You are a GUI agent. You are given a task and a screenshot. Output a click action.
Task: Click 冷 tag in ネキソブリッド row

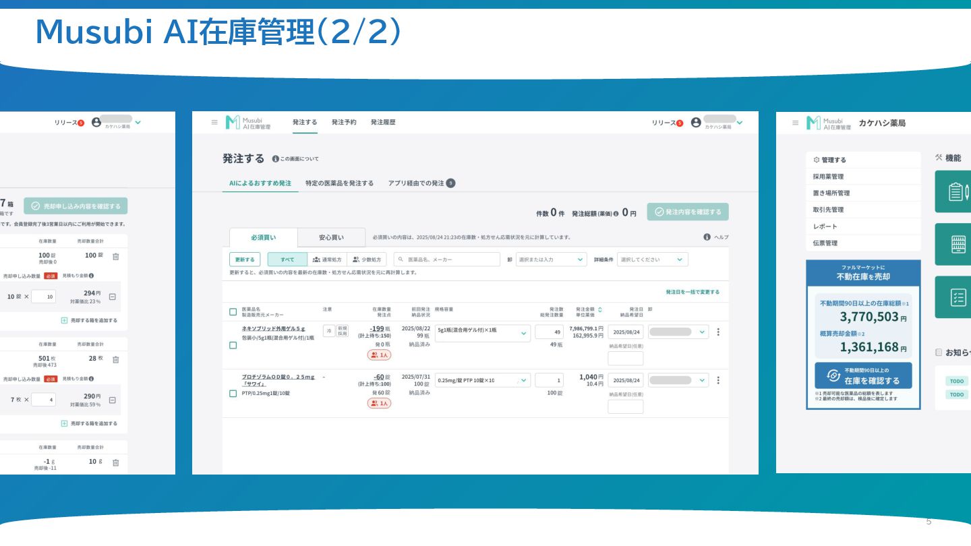click(328, 330)
